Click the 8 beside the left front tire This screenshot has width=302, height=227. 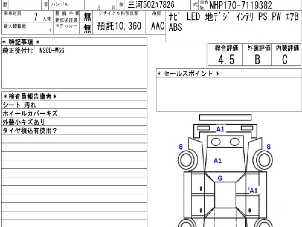pyautogui.click(x=181, y=147)
